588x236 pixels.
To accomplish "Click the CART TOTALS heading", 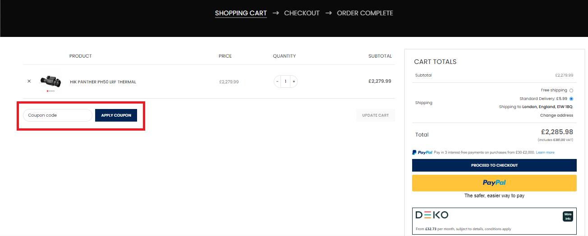I will [x=435, y=62].
